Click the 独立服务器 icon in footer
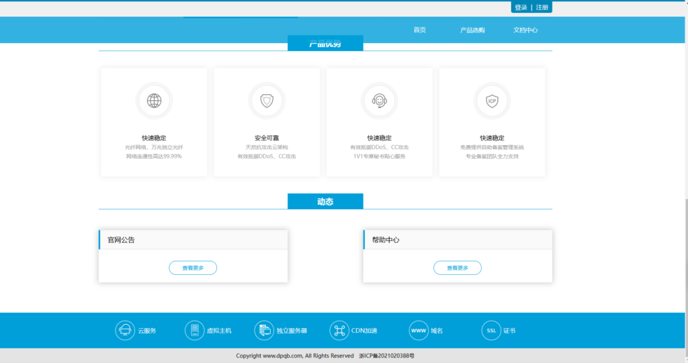The height and width of the screenshot is (363, 688). 264,330
